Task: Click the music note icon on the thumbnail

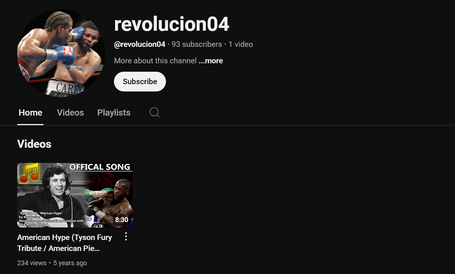Action: point(29,173)
